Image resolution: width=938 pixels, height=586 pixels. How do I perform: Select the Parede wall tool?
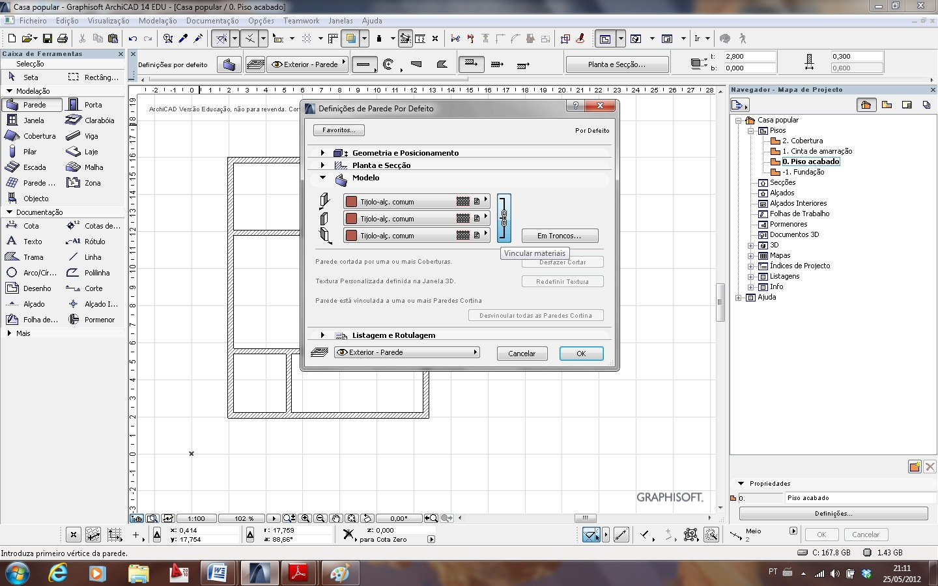point(33,105)
